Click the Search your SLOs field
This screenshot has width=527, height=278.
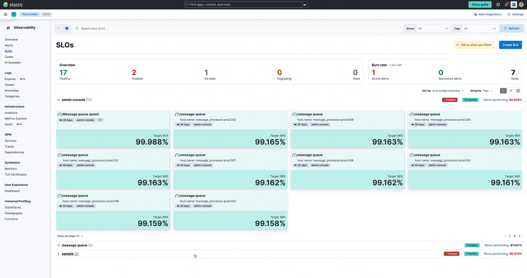point(236,28)
